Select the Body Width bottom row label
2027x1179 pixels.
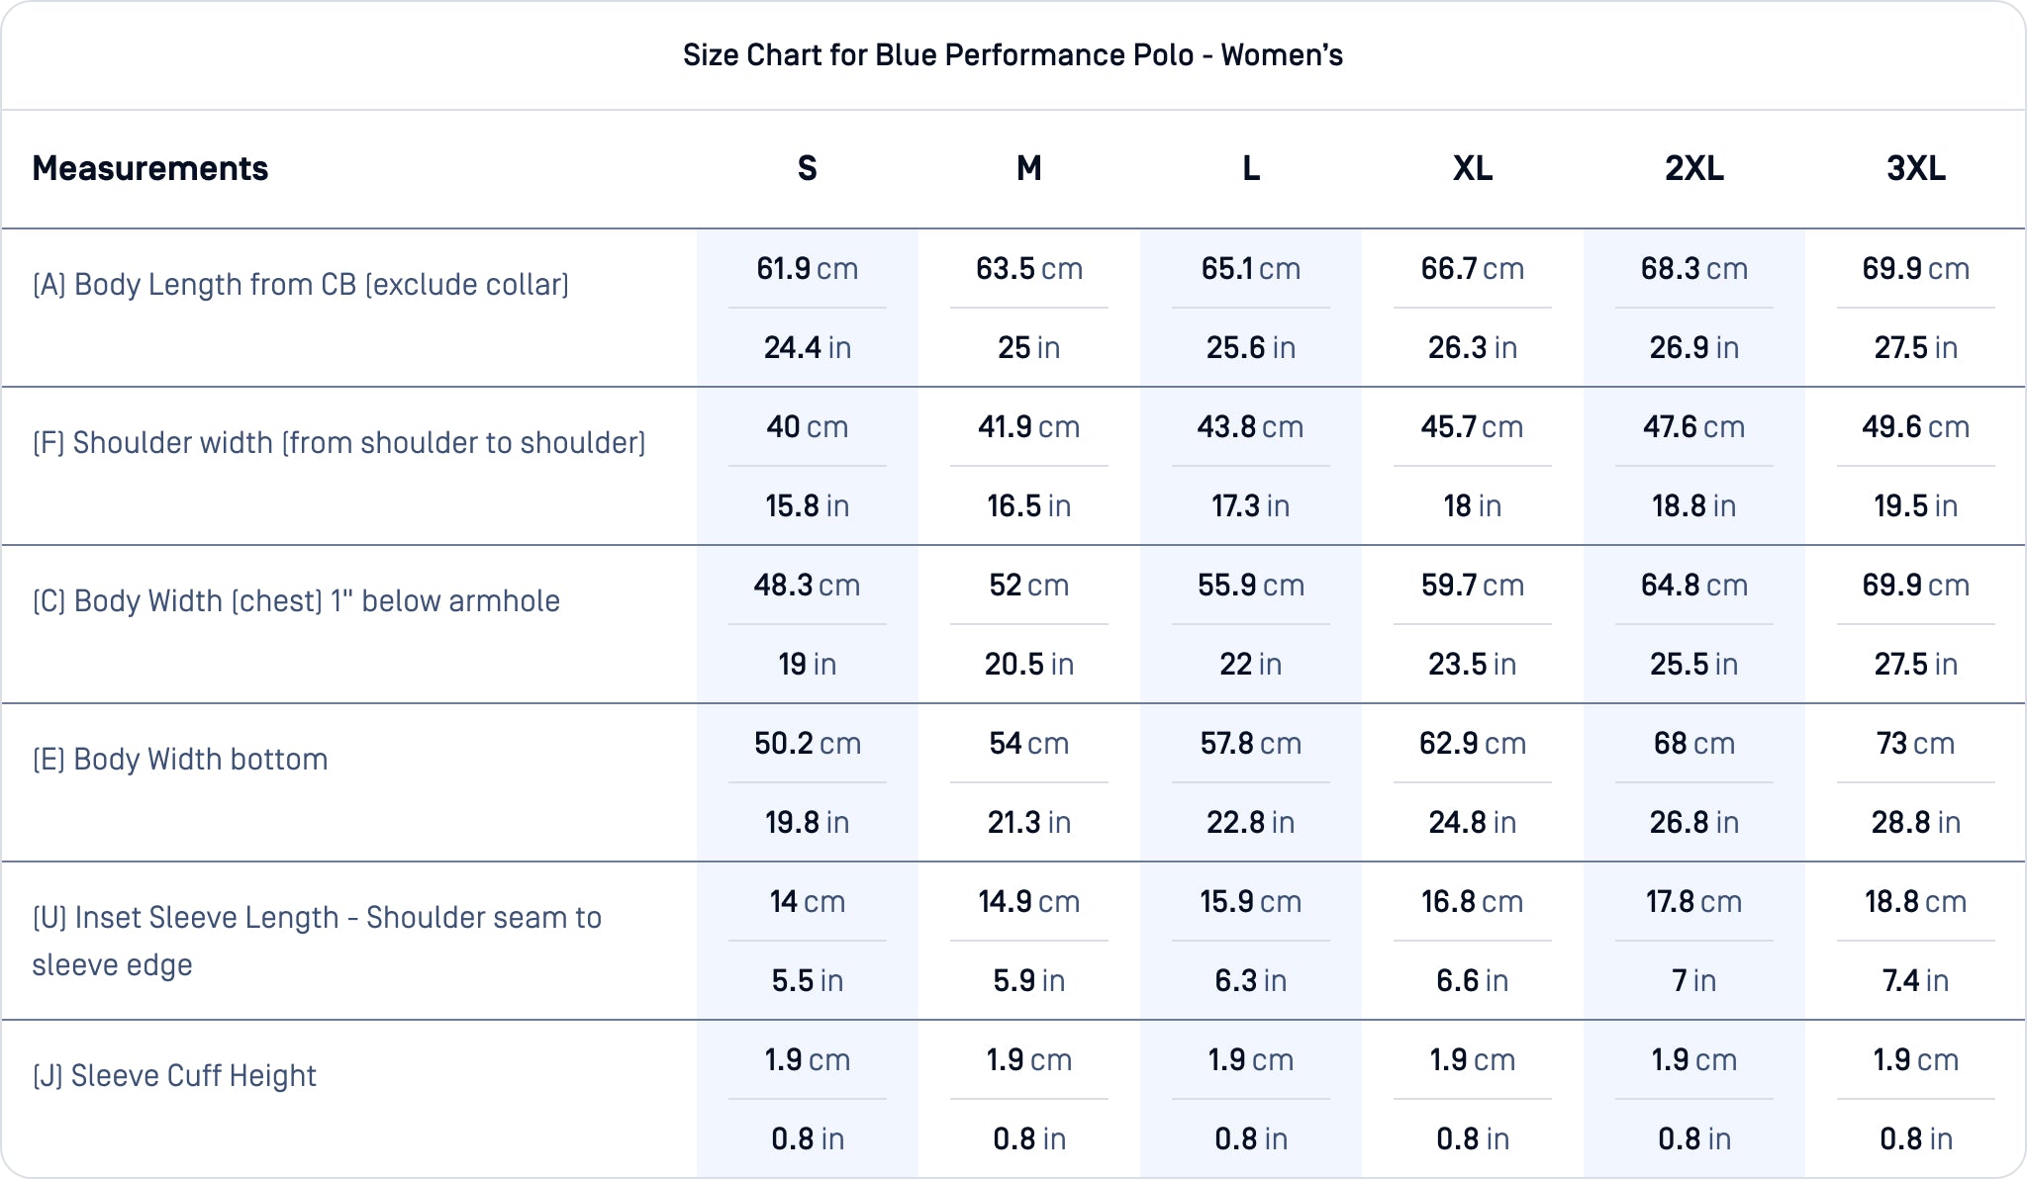[x=180, y=760]
